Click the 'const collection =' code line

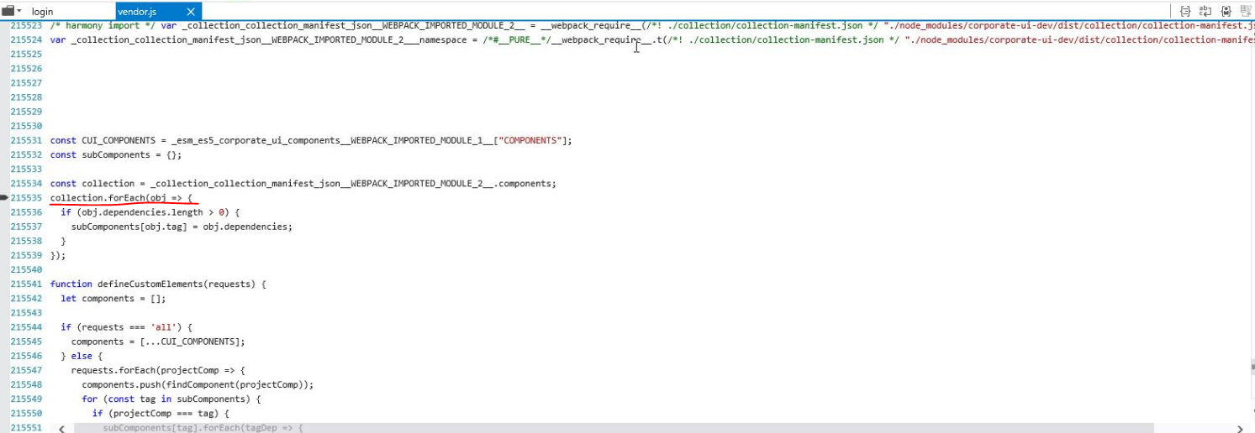pos(303,183)
